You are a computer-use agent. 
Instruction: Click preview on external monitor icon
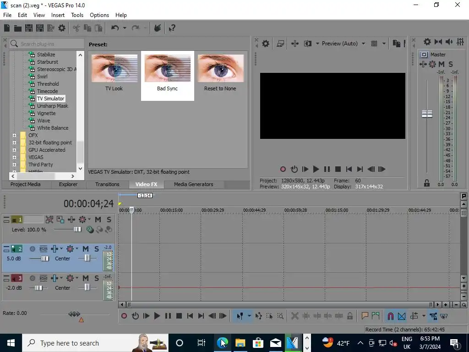coord(280,44)
